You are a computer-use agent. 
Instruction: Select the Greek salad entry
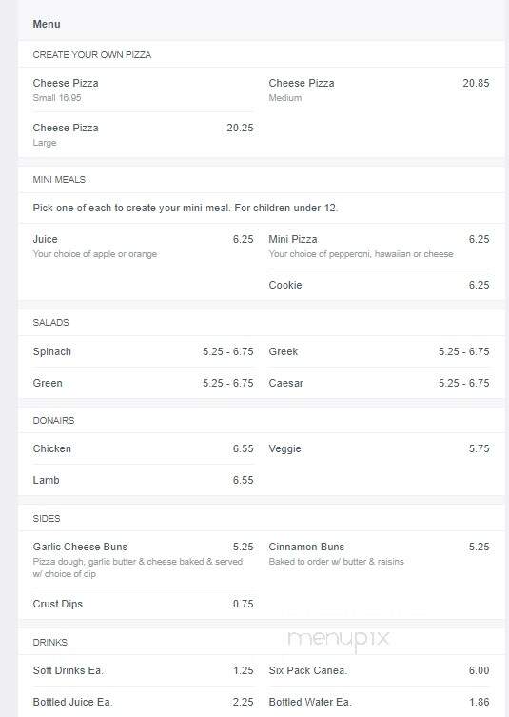pyautogui.click(x=379, y=351)
